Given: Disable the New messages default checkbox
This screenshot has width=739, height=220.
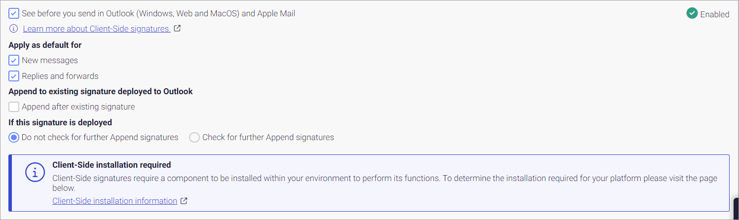Looking at the screenshot, I should click(x=14, y=60).
